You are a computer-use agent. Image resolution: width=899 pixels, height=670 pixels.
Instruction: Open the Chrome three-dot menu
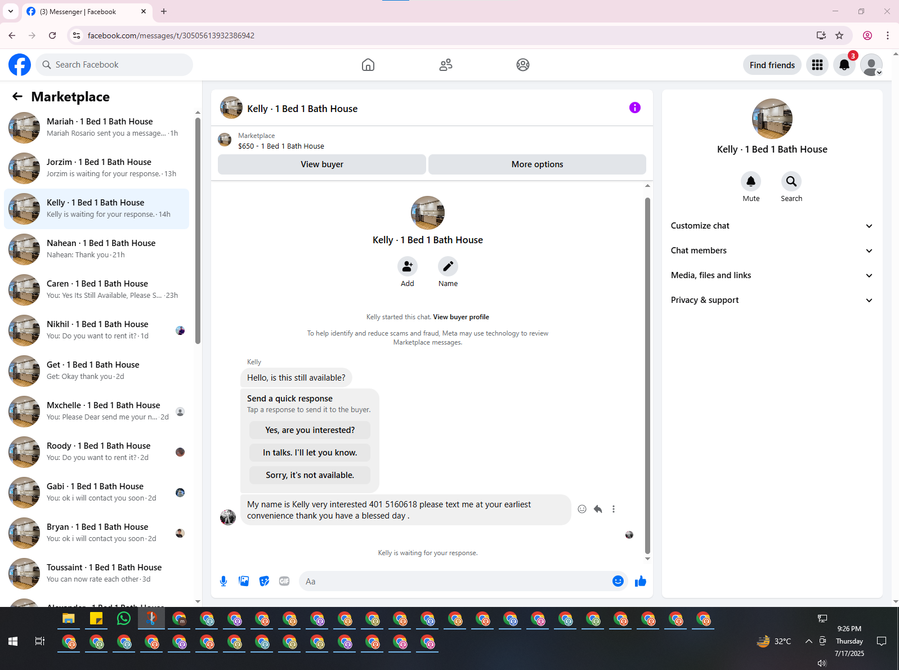(x=888, y=35)
